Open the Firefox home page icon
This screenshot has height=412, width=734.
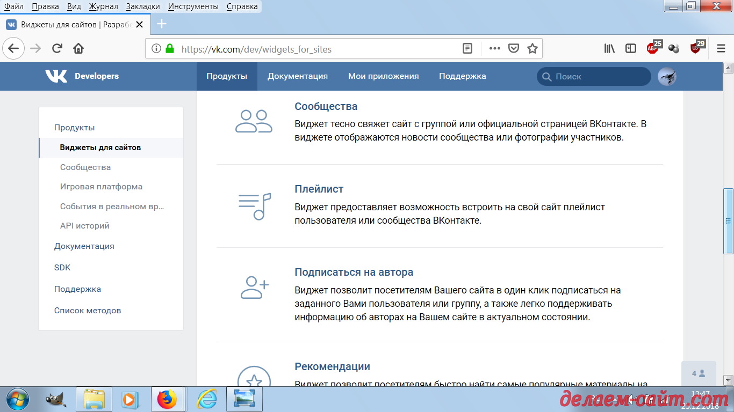(78, 49)
